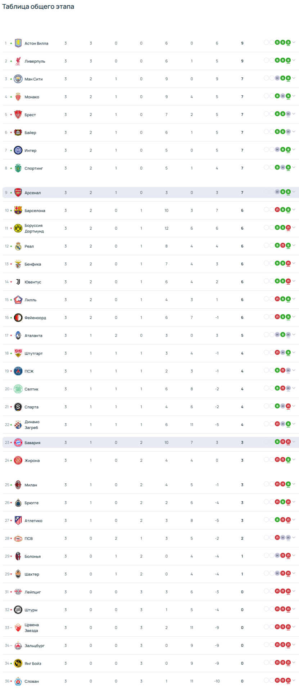The width and height of the screenshot is (299, 691).
Task: Expand match details for Астон Вилла row
Action: click(294, 42)
